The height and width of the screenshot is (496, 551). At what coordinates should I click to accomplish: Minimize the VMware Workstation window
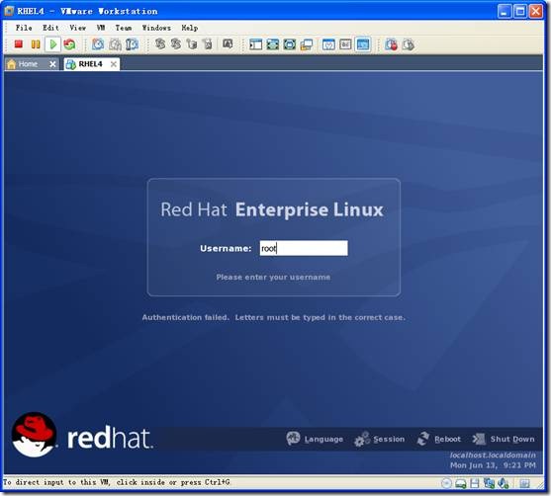(505, 11)
